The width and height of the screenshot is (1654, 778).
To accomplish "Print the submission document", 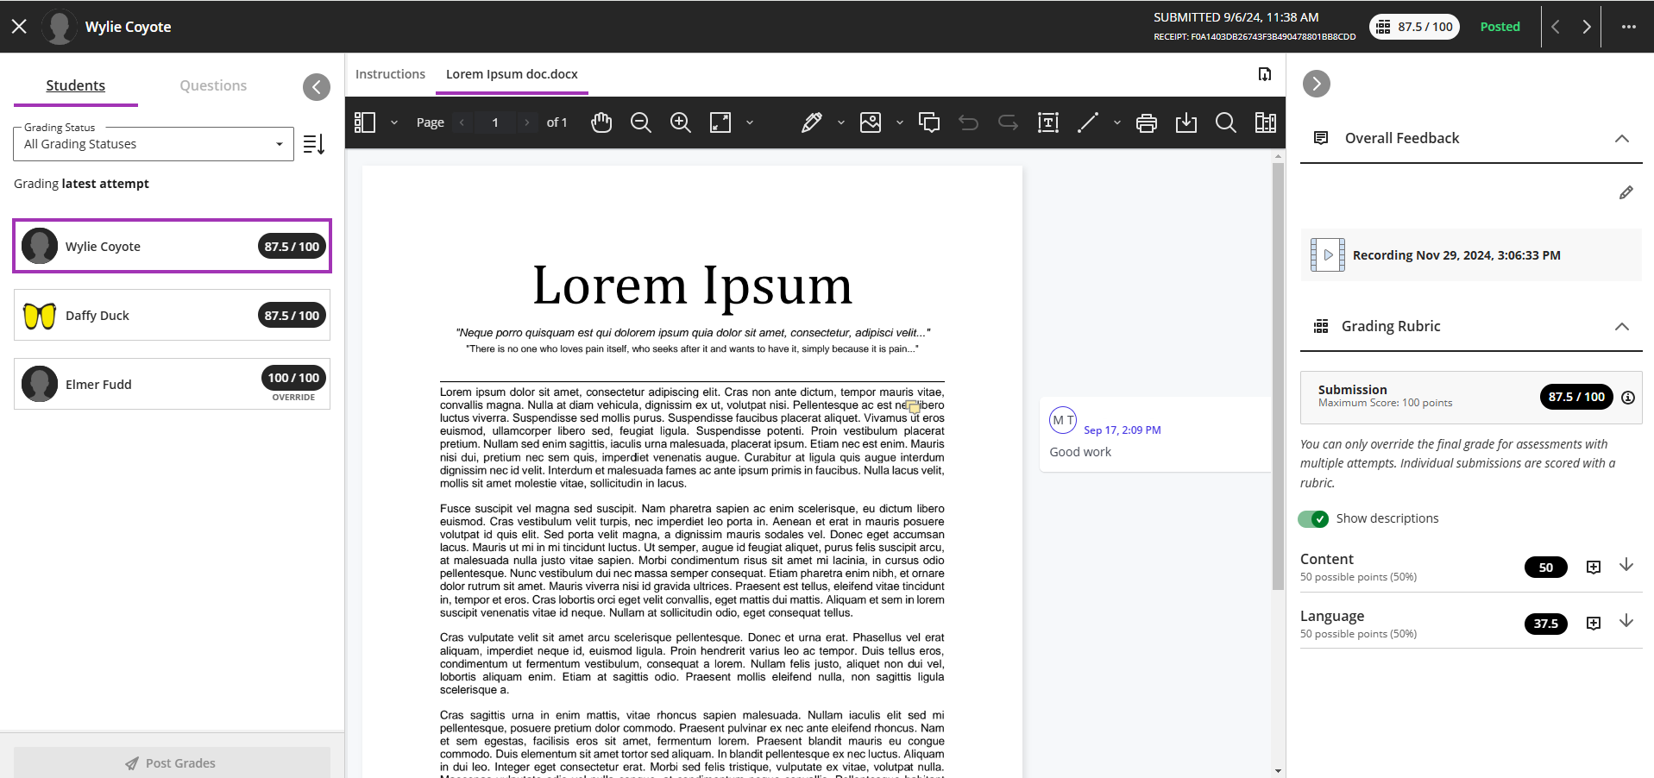I will (1147, 122).
